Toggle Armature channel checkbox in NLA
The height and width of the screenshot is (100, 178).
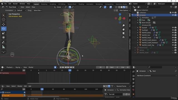click(x=24, y=92)
